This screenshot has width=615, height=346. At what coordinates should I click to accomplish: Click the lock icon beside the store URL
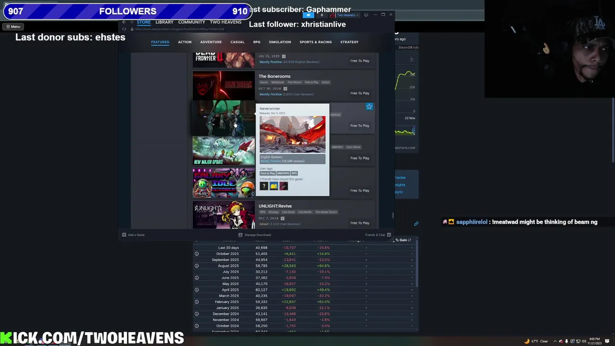tap(132, 29)
